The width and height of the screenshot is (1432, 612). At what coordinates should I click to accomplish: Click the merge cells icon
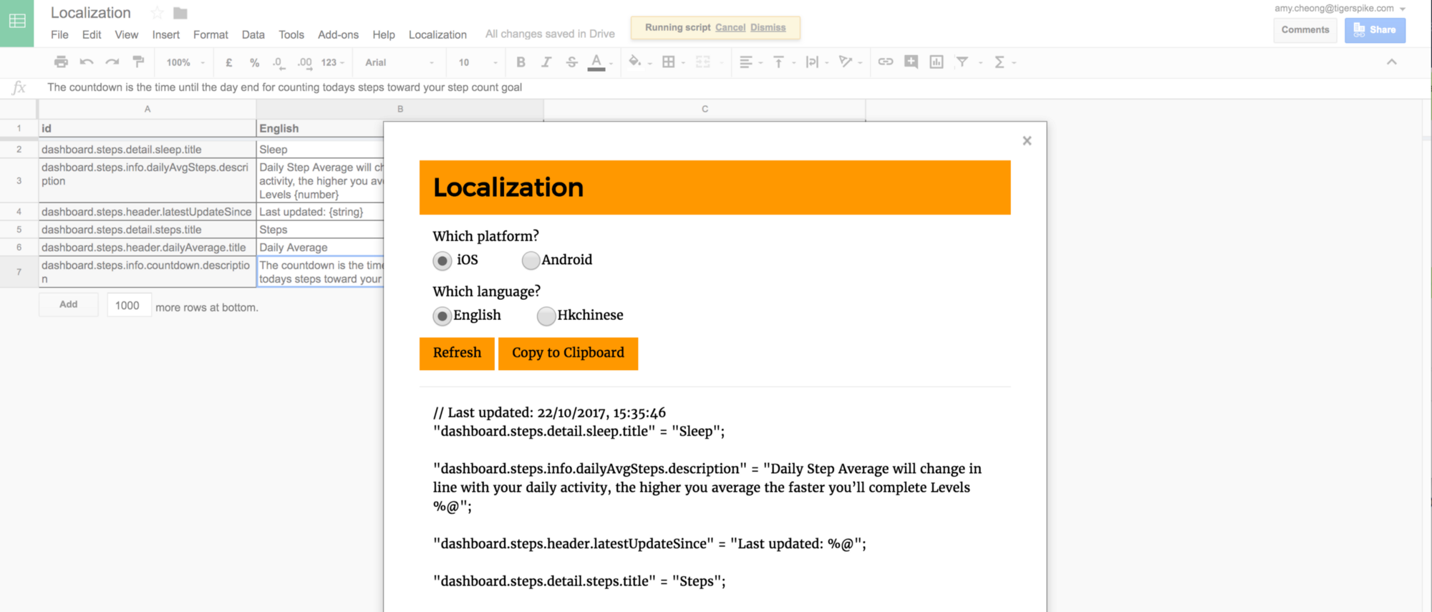(702, 62)
